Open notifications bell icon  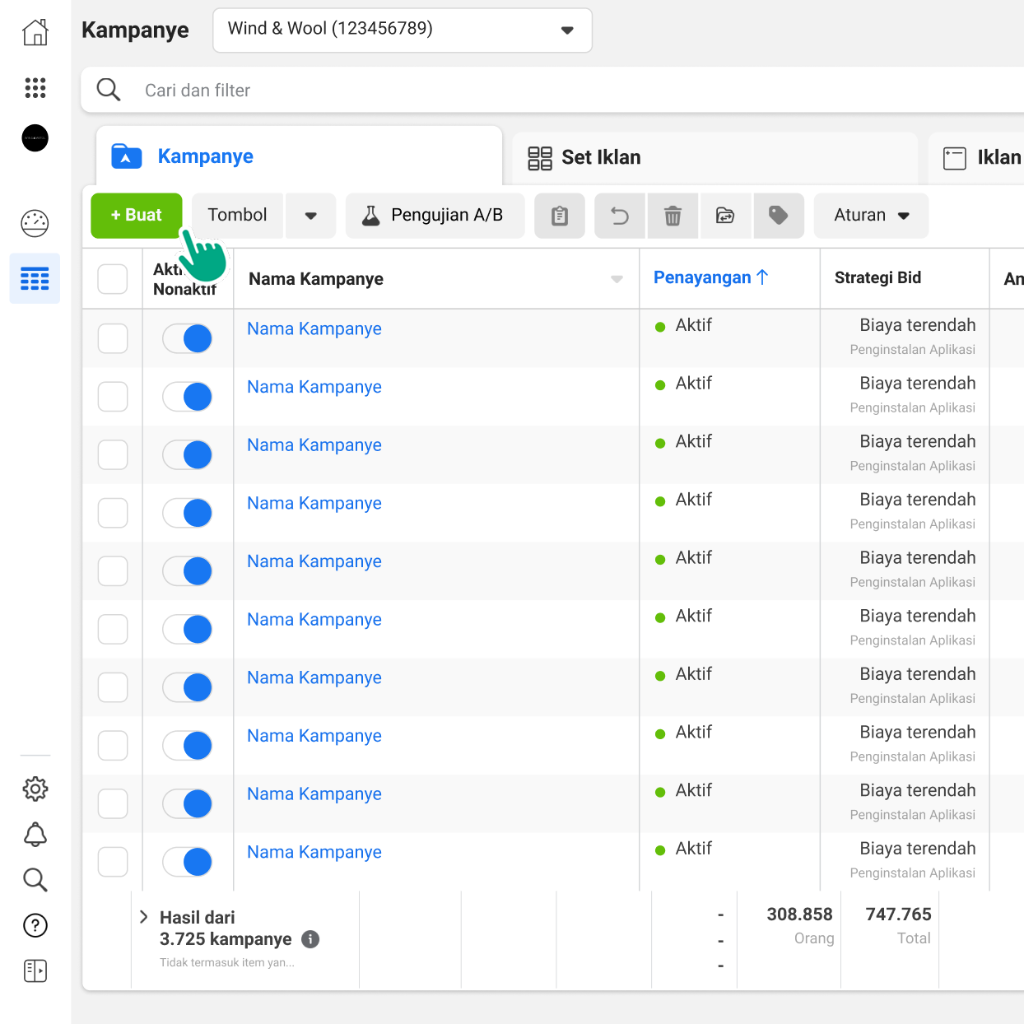[35, 835]
